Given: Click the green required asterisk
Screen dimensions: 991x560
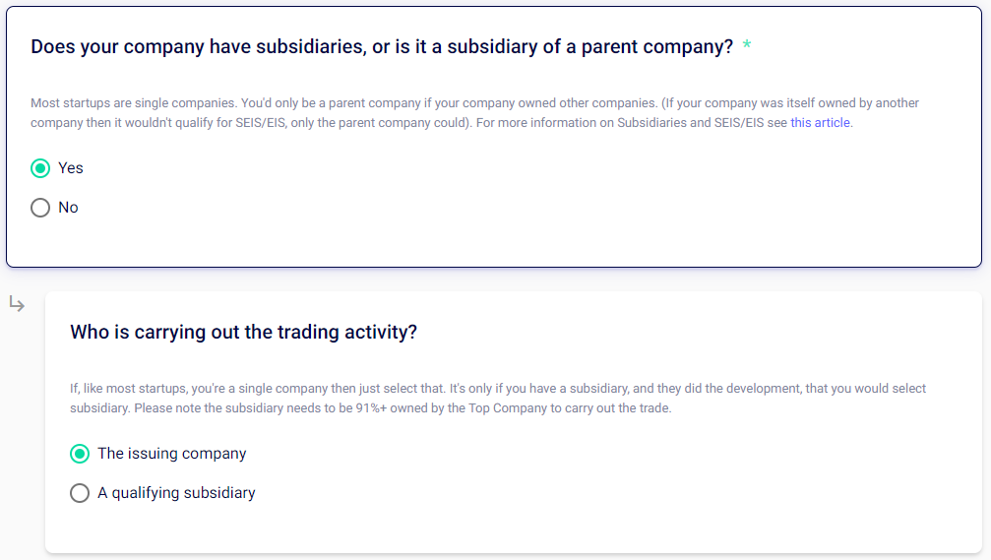Looking at the screenshot, I should pos(747,47).
